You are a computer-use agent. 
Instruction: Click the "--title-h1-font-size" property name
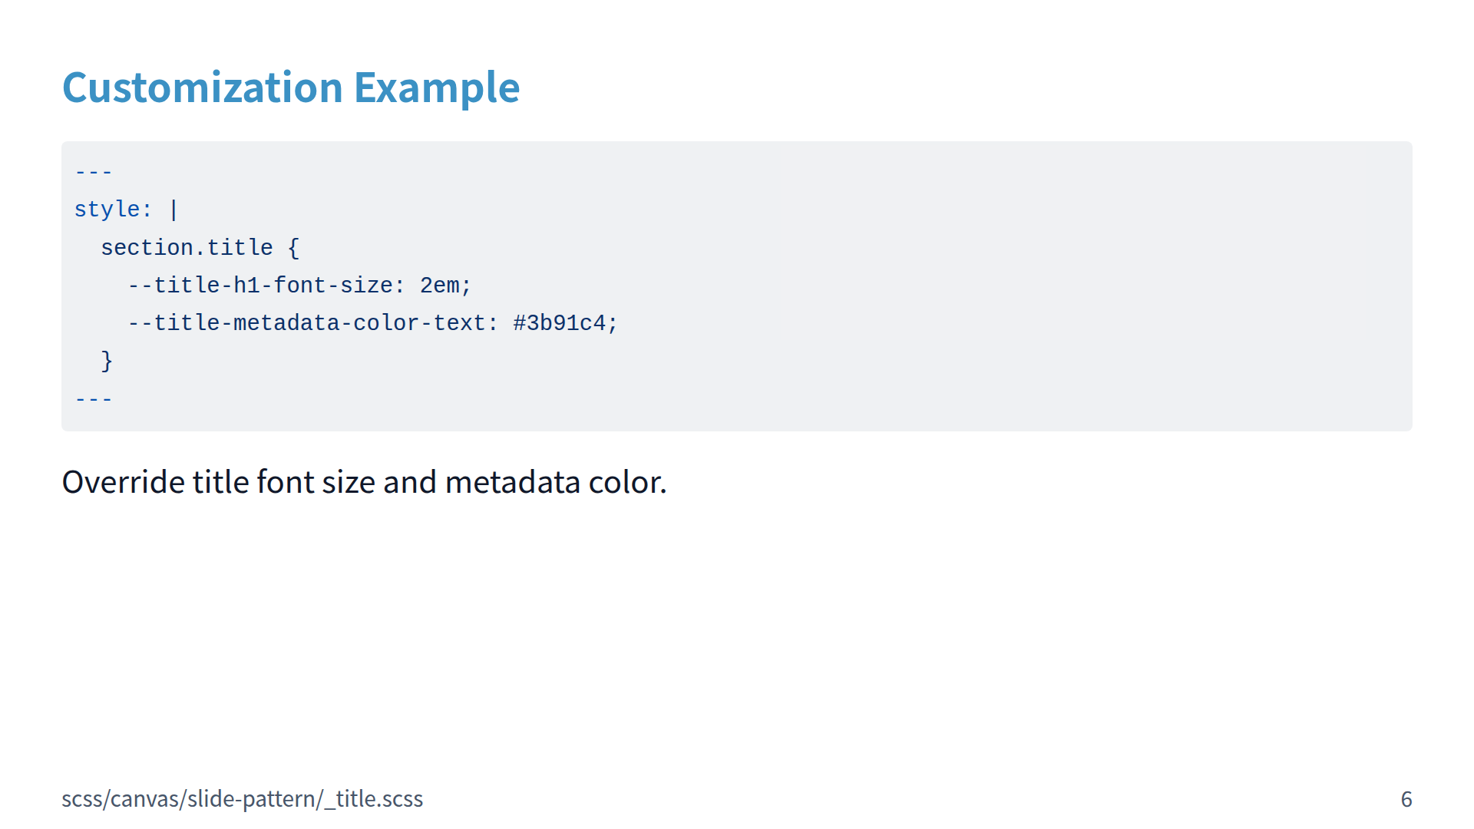(260, 286)
